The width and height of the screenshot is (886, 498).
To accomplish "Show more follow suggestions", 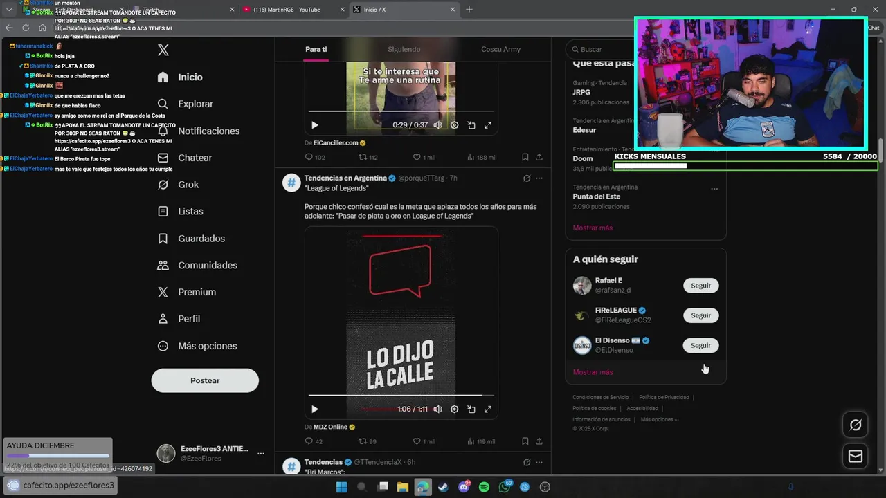I will click(x=593, y=372).
